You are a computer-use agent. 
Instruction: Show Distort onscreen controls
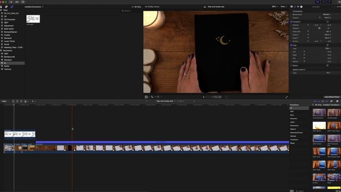point(327,66)
